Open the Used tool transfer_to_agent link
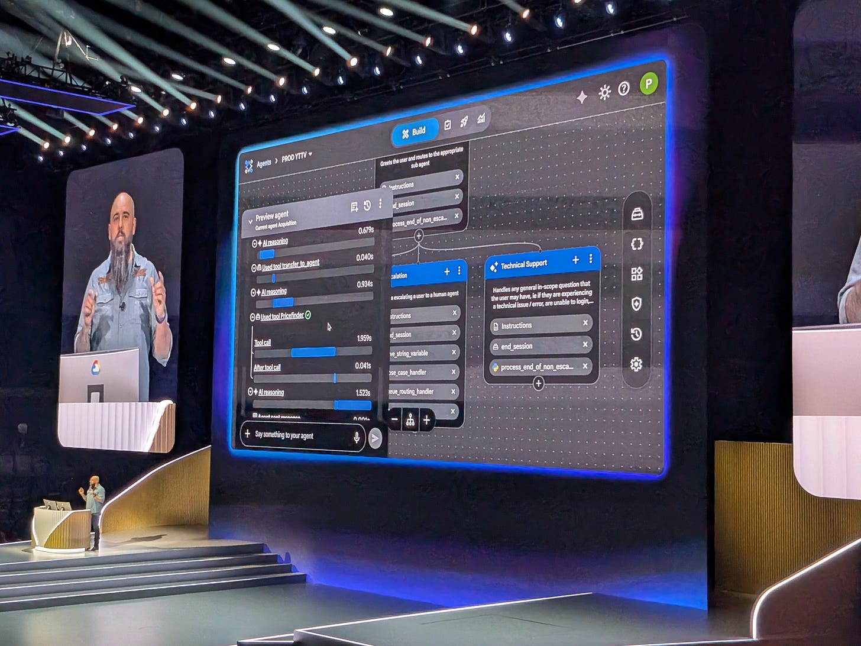Screen dimensions: 861x646 pos(290,264)
